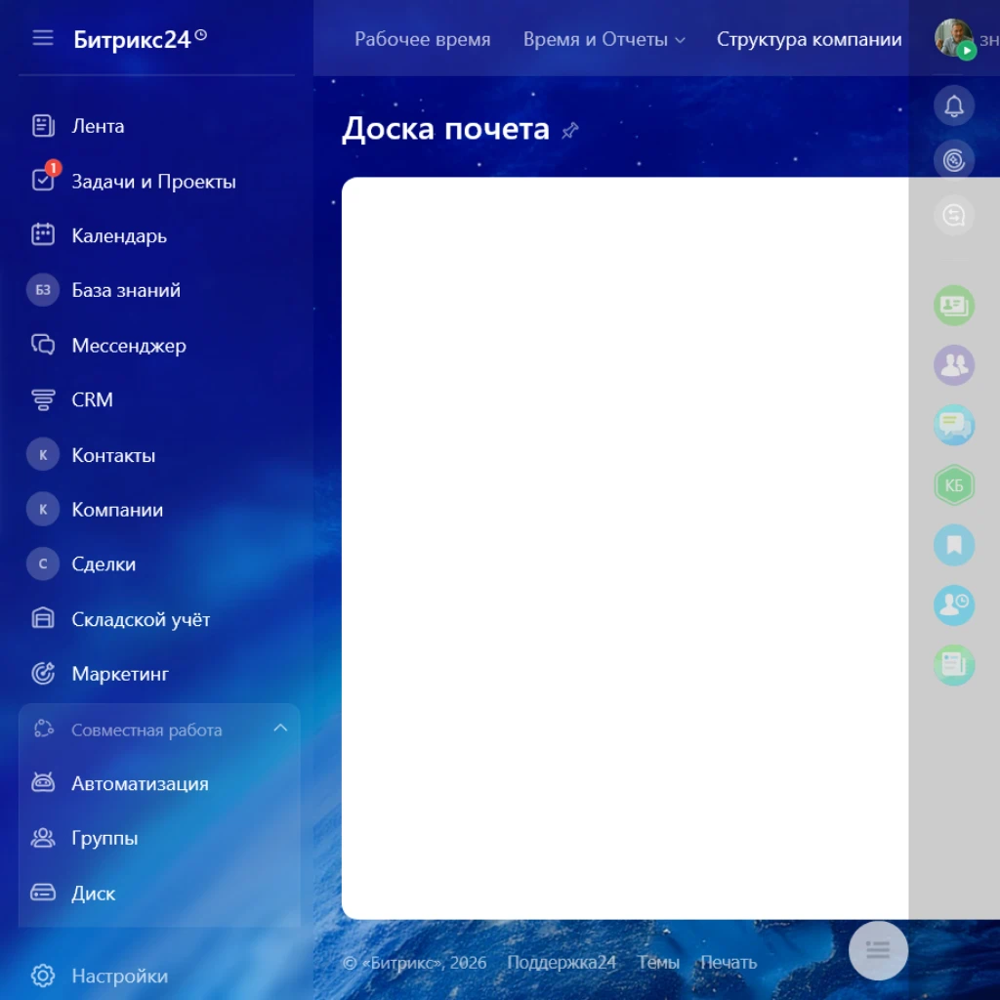Select Задачи и Проекты in the sidebar
The image size is (1000, 1000).
tap(152, 181)
